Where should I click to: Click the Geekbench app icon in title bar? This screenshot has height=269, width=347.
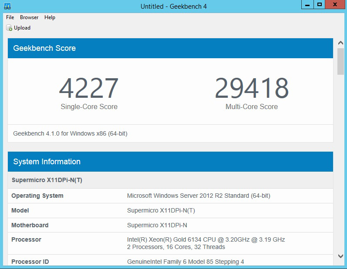(7, 6)
